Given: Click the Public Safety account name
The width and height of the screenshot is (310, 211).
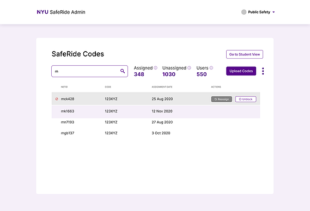Looking at the screenshot, I should tap(259, 12).
